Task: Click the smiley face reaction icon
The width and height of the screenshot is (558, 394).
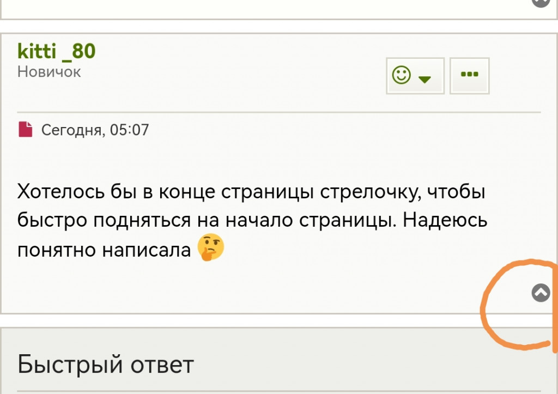Action: [402, 75]
